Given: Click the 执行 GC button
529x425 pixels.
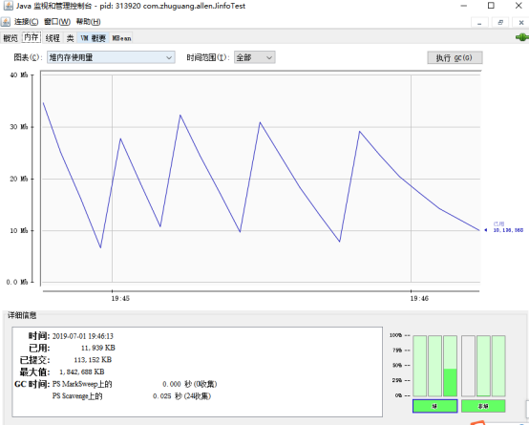Looking at the screenshot, I should 455,57.
